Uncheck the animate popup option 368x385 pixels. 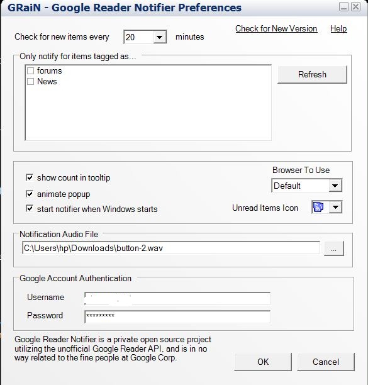(30, 194)
